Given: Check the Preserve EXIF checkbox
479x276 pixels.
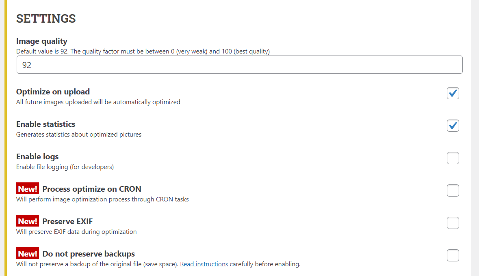Looking at the screenshot, I should 453,223.
